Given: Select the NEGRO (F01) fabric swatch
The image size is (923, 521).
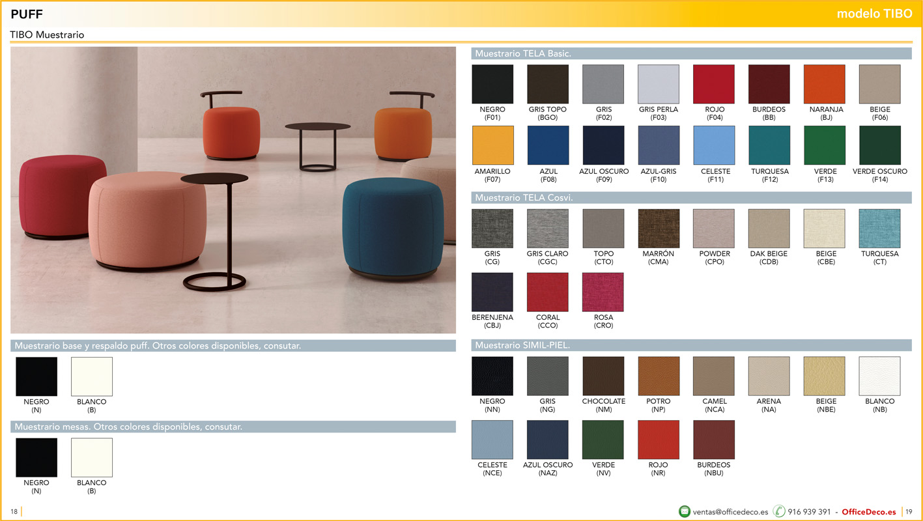Looking at the screenshot, I should tap(492, 84).
